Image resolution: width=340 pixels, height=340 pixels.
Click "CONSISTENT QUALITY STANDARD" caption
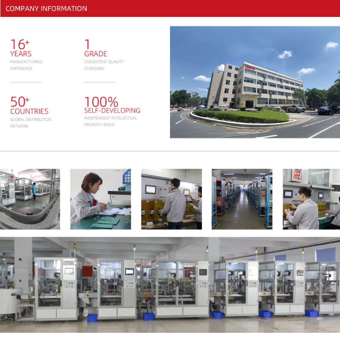pos(104,65)
